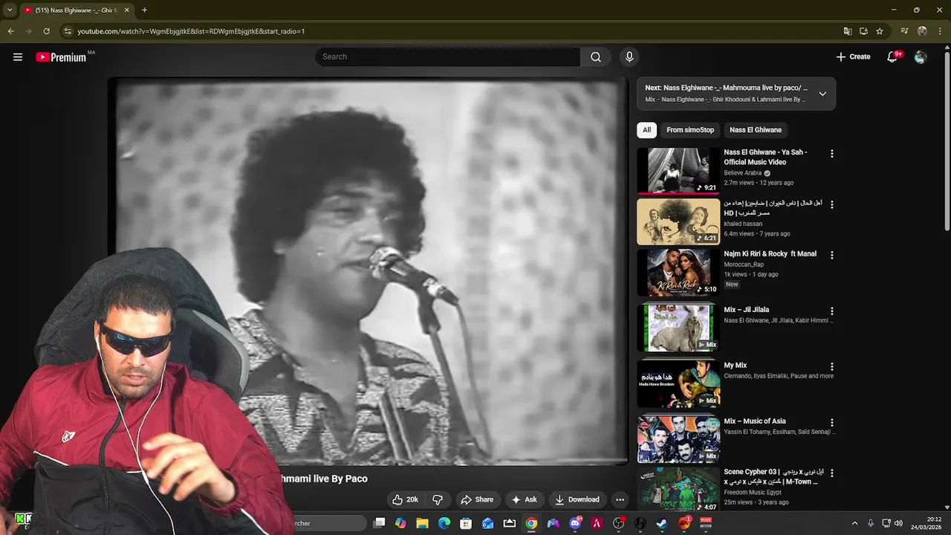Open Chrome three-dot menu

(x=940, y=31)
